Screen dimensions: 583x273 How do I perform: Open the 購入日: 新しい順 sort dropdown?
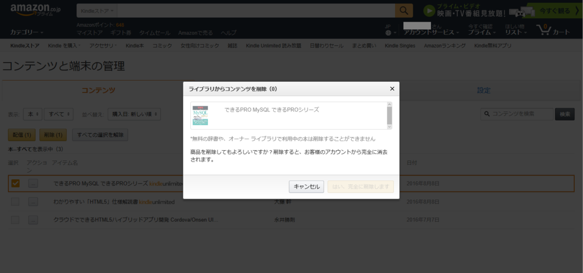134,114
